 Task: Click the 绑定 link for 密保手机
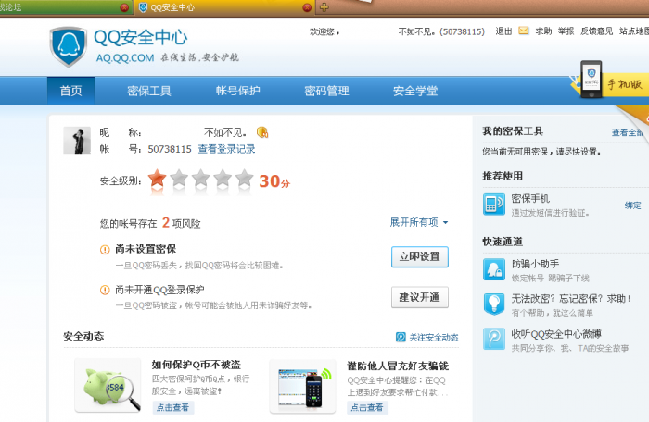(x=632, y=205)
